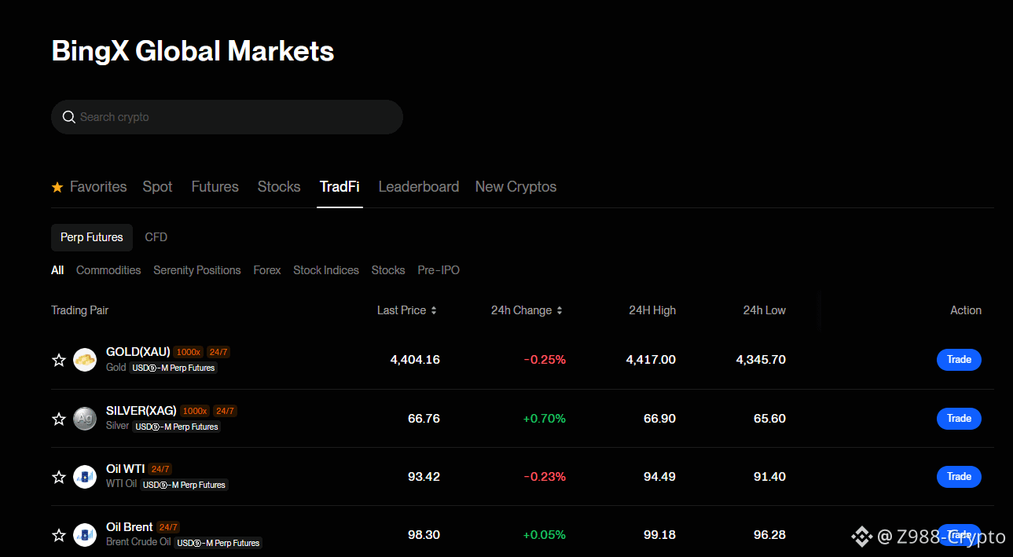
Task: Sort by Last Price column arrows
Action: pyautogui.click(x=434, y=310)
